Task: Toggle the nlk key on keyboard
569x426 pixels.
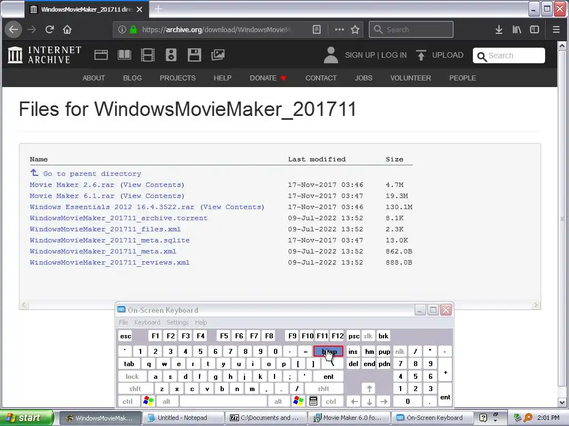Action: pos(400,351)
